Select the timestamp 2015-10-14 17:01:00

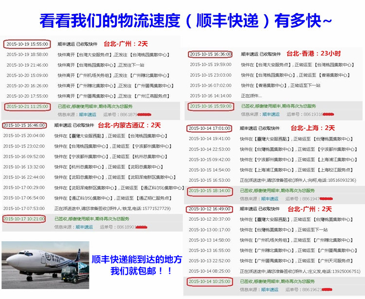(x=209, y=128)
